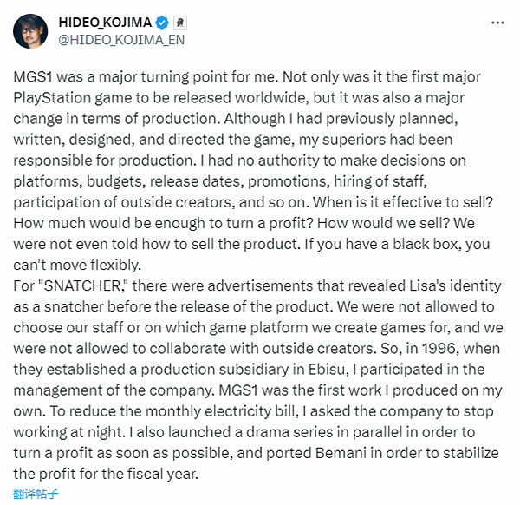Click Hideo Kojima's profile avatar
520x505 pixels.
31,31
